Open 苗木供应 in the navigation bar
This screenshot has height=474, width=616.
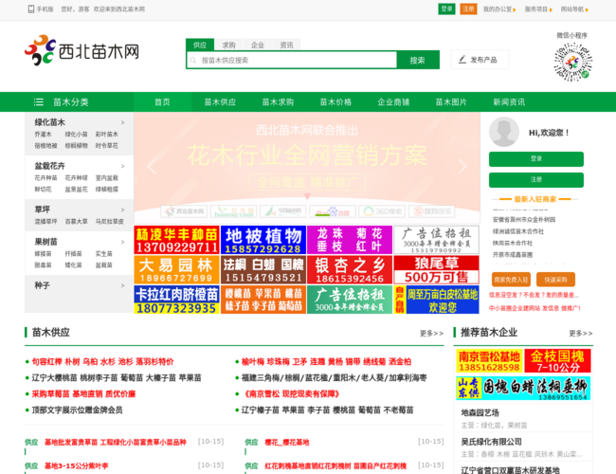click(x=220, y=102)
